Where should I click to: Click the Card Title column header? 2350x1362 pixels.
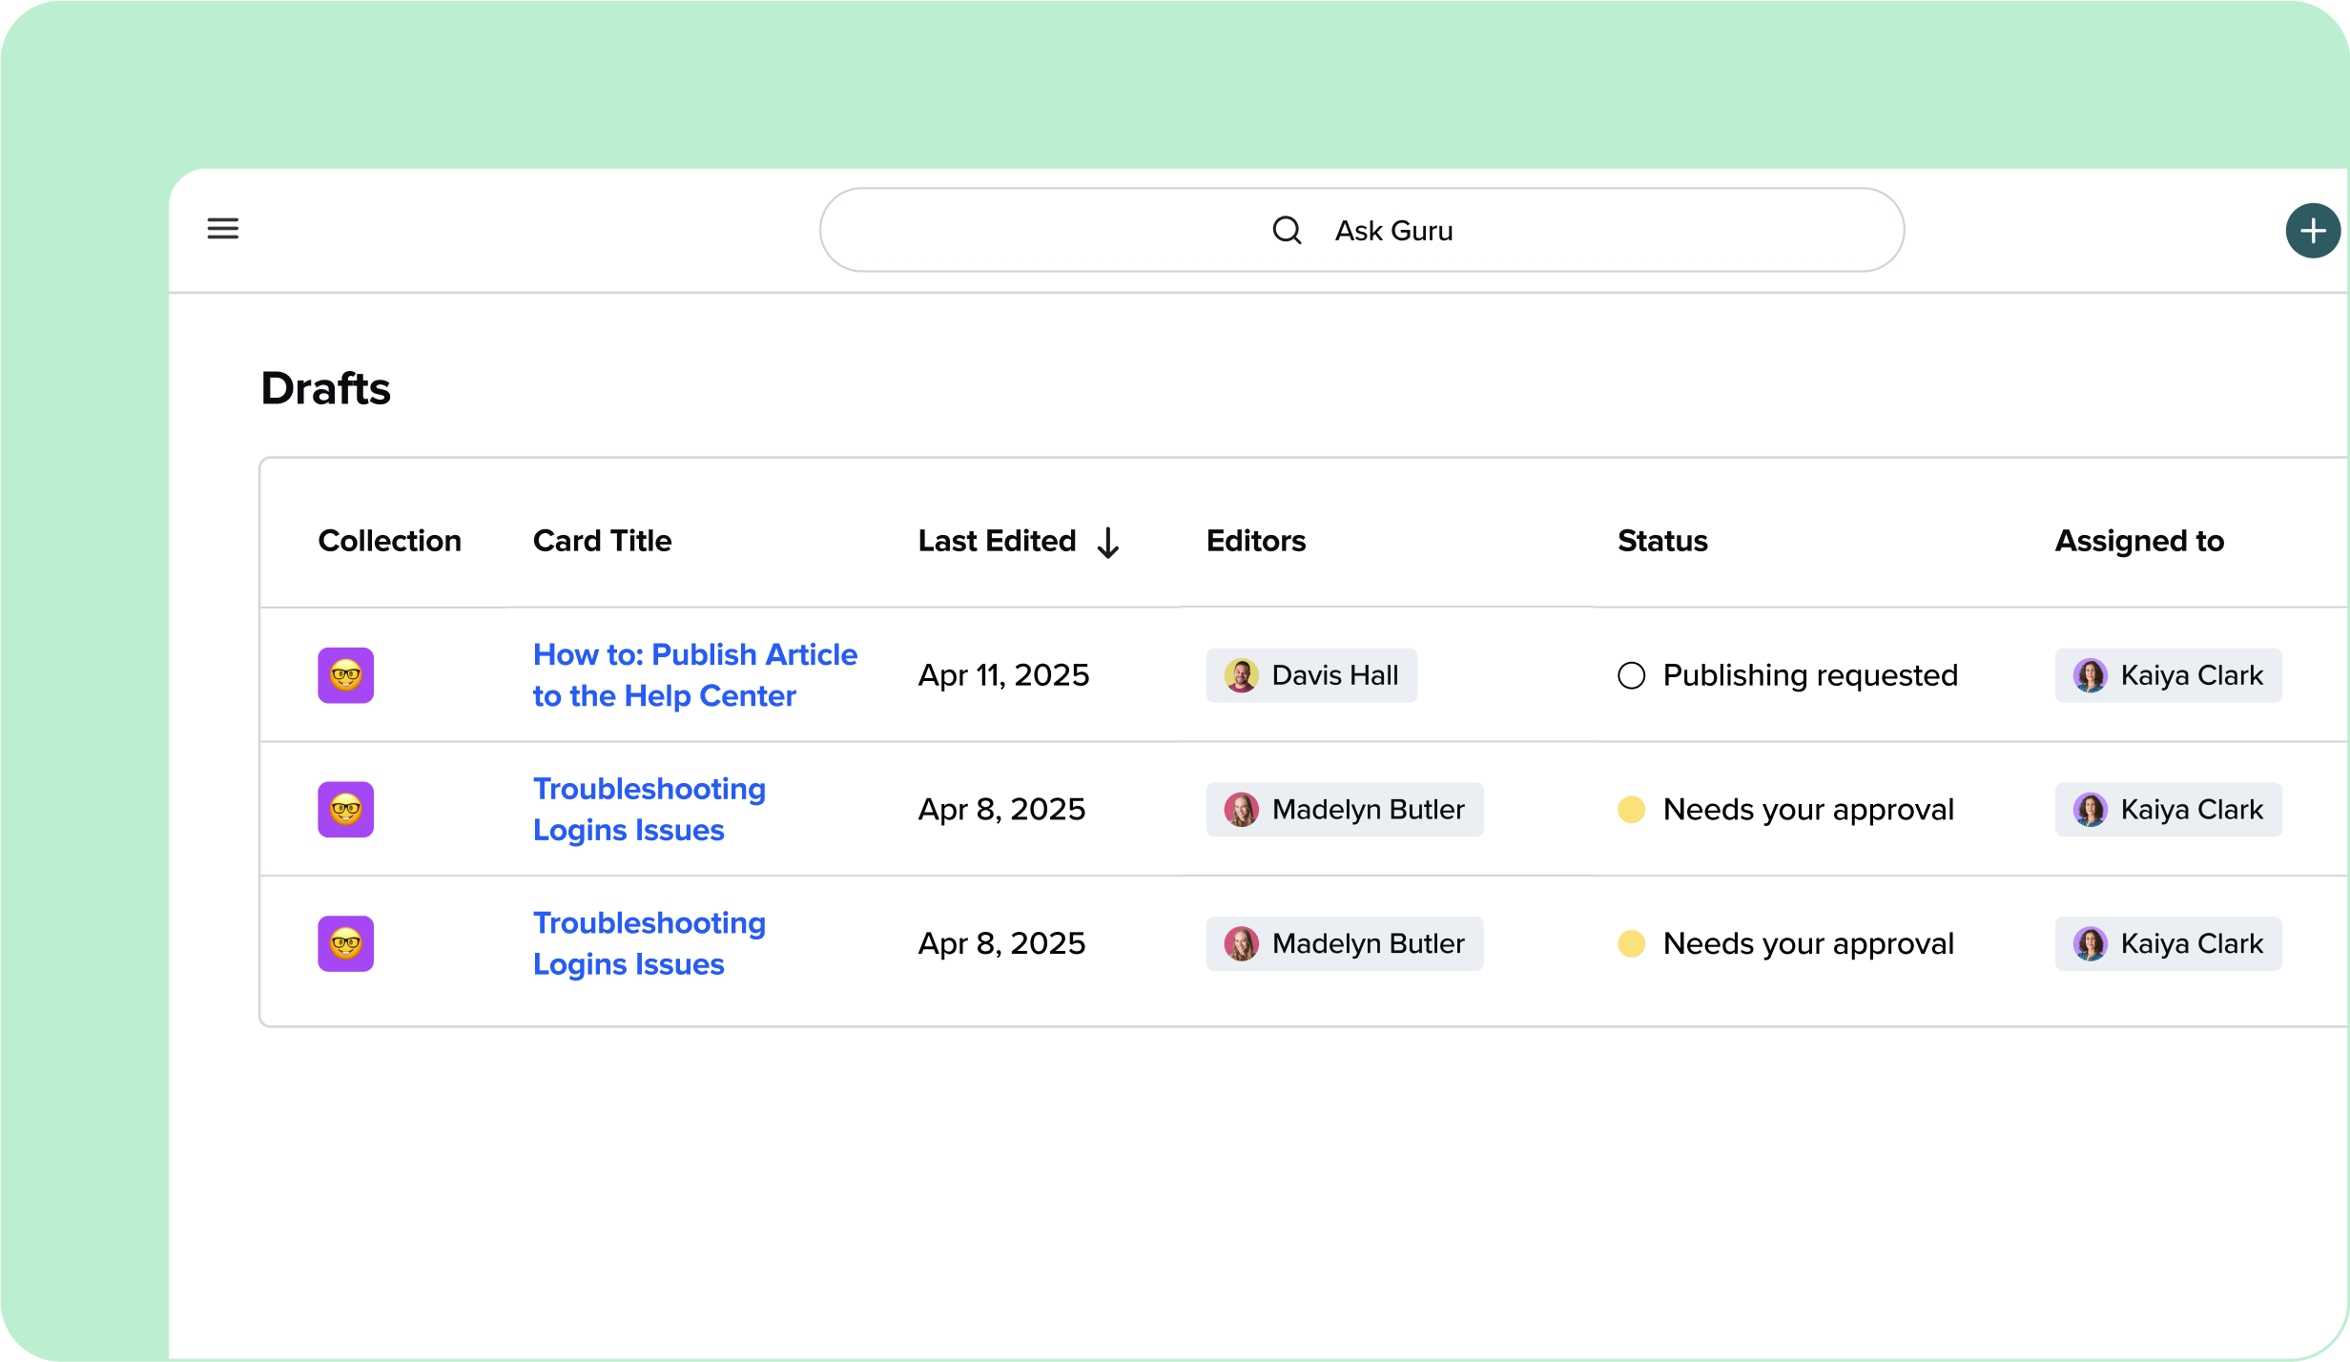(x=602, y=541)
